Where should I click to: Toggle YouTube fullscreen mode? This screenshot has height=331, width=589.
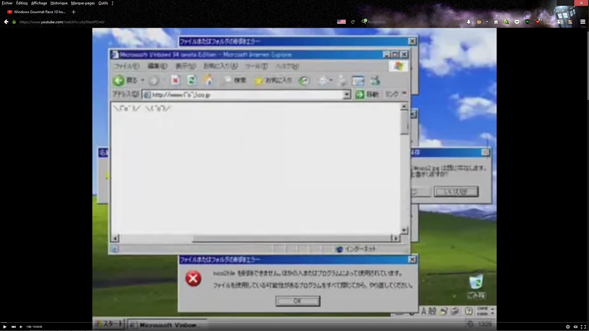[583, 327]
